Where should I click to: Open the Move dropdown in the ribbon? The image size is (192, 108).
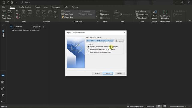(x=104, y=11)
